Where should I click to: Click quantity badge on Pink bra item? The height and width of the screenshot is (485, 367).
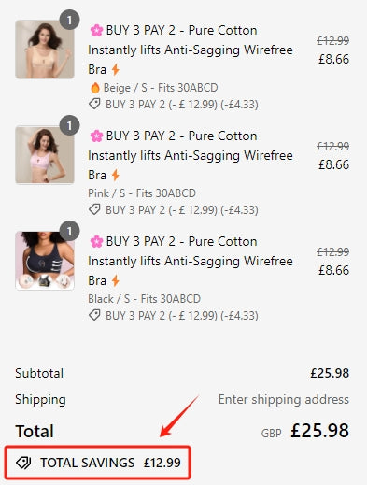tap(69, 125)
